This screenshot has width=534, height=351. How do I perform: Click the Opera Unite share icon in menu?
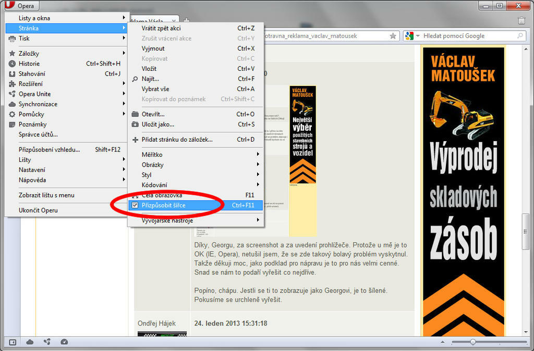coord(13,94)
